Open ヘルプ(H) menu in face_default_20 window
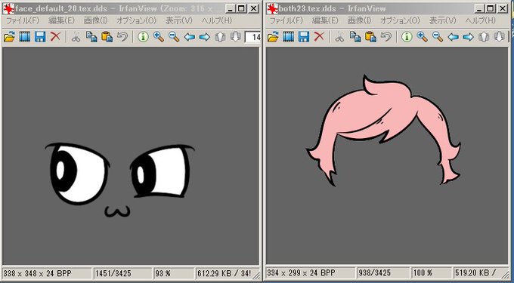This screenshot has height=283, width=514. (217, 20)
